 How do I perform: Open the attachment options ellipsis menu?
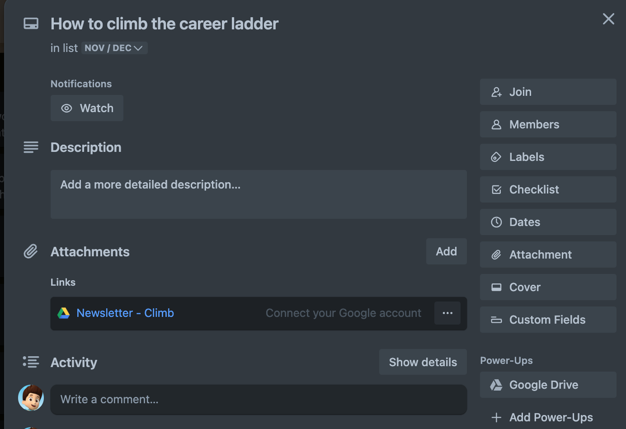pos(447,313)
